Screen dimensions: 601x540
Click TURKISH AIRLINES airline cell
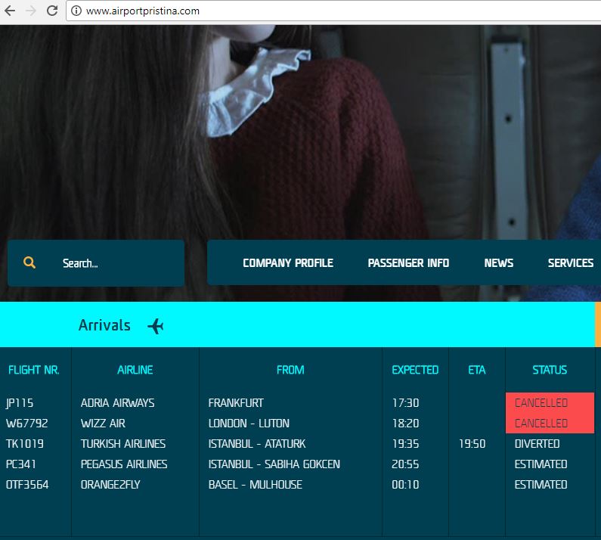click(123, 444)
